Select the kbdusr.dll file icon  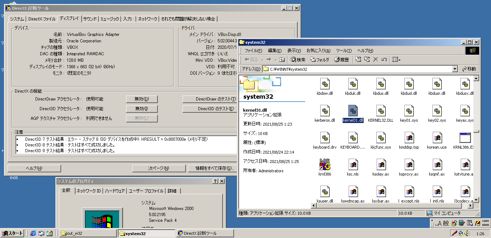click(437, 84)
